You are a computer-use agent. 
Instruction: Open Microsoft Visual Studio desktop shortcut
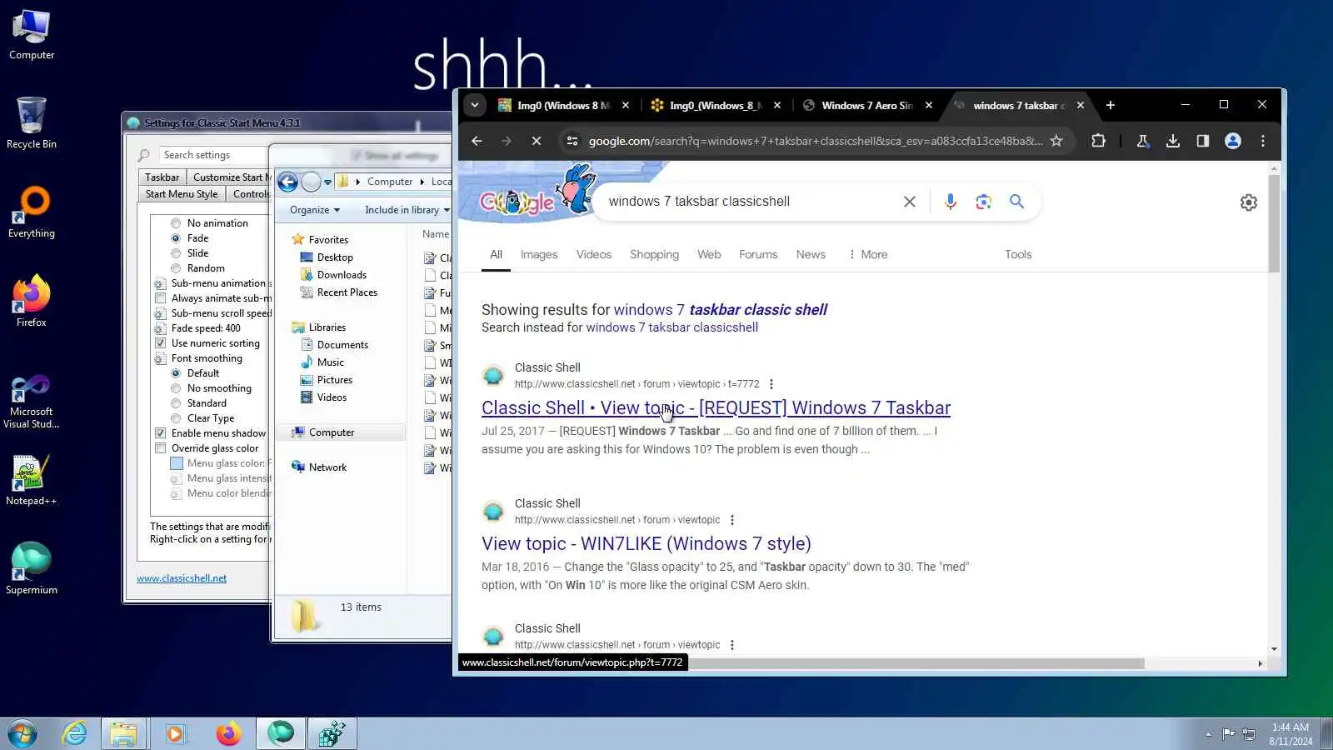[32, 402]
